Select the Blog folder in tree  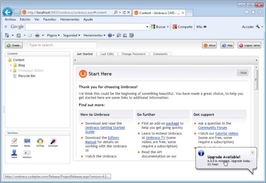click(22, 65)
